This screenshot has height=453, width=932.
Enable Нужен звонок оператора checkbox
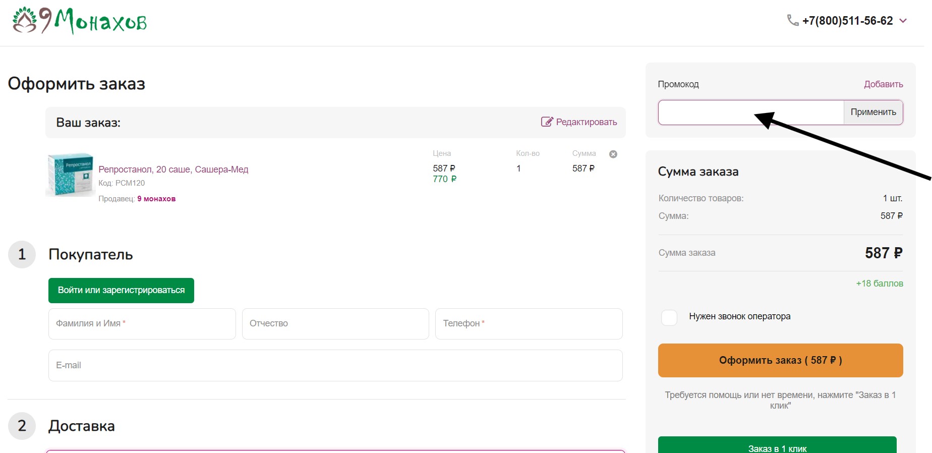click(x=669, y=318)
